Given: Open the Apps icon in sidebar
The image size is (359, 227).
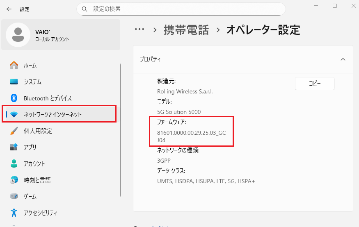Looking at the screenshot, I should point(14,147).
